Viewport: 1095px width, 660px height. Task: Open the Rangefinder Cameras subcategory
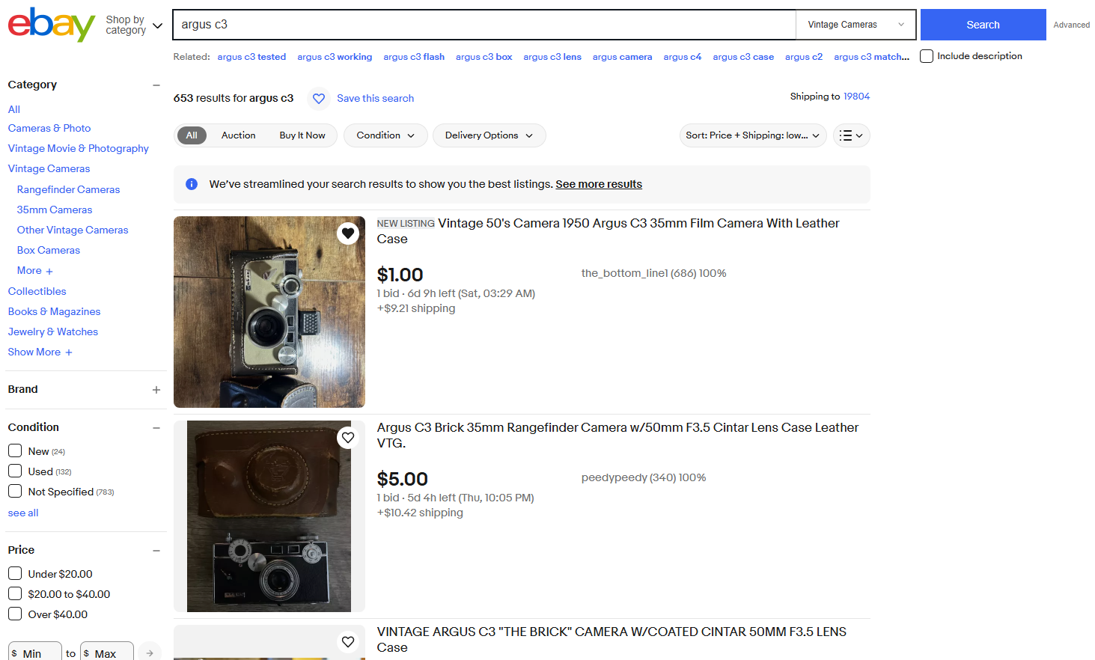pyautogui.click(x=68, y=189)
